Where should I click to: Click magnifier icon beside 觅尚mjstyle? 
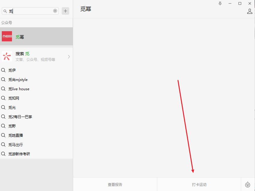pyautogui.click(x=3, y=79)
